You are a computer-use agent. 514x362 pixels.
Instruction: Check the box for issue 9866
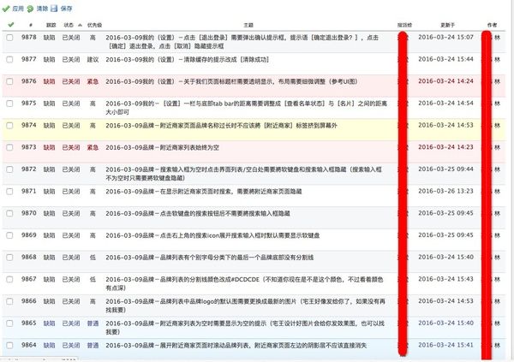[9, 301]
